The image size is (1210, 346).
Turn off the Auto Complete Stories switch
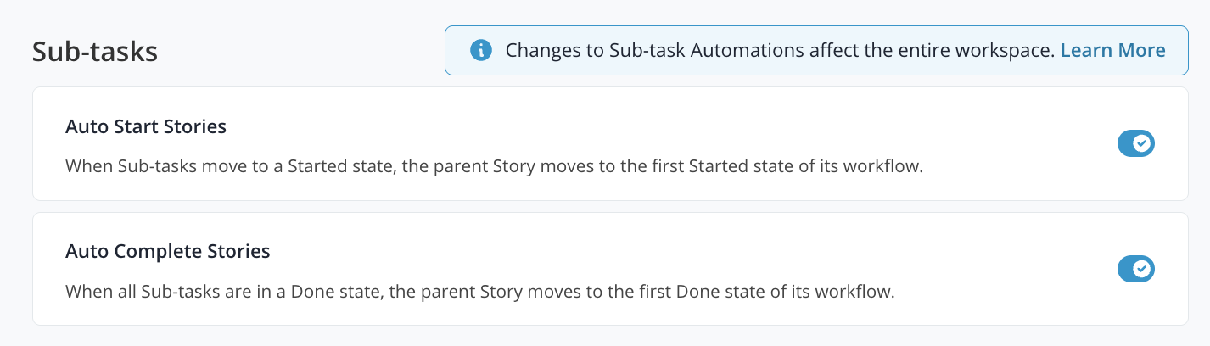(x=1135, y=269)
